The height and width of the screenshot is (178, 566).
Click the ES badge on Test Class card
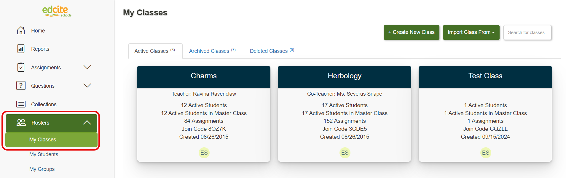click(x=486, y=153)
